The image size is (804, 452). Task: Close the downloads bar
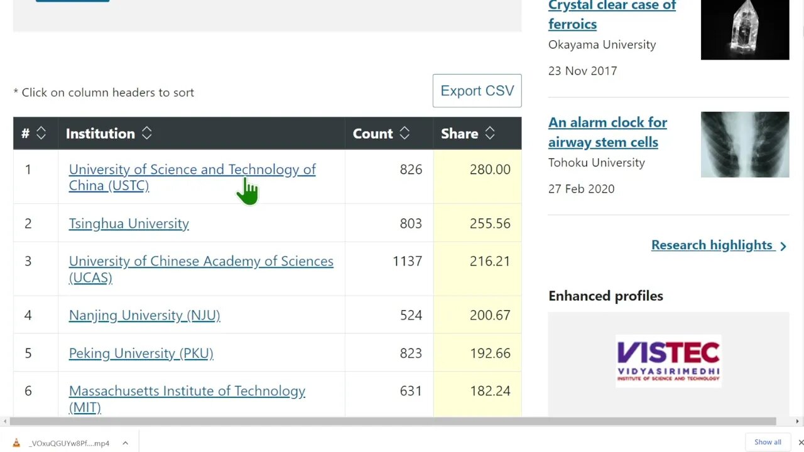(x=800, y=442)
